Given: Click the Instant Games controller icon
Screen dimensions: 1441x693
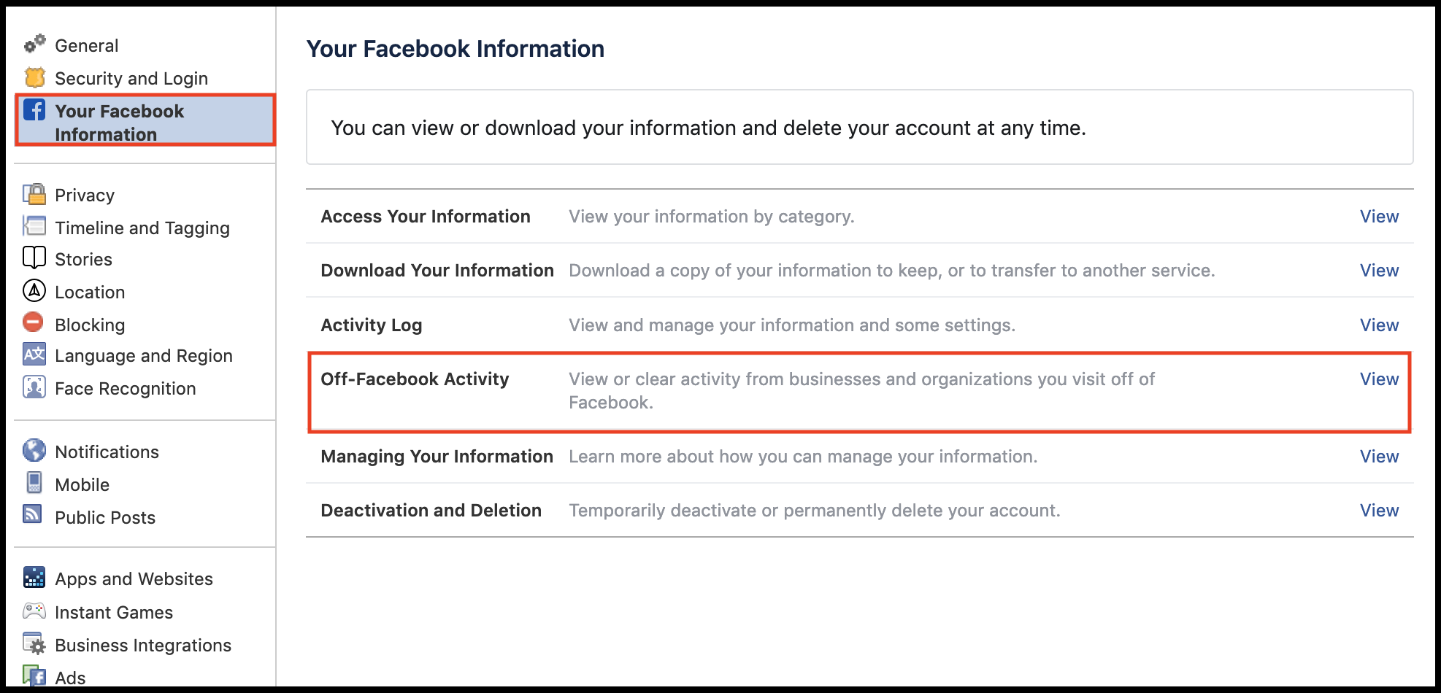Looking at the screenshot, I should (x=34, y=611).
